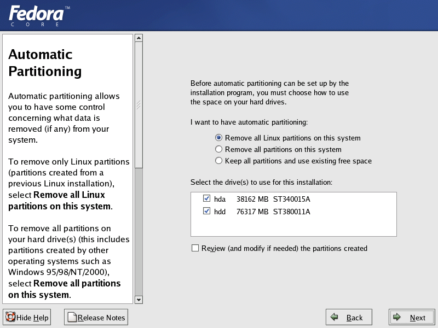Click the Automatic Partitioning help heading

tap(45, 63)
